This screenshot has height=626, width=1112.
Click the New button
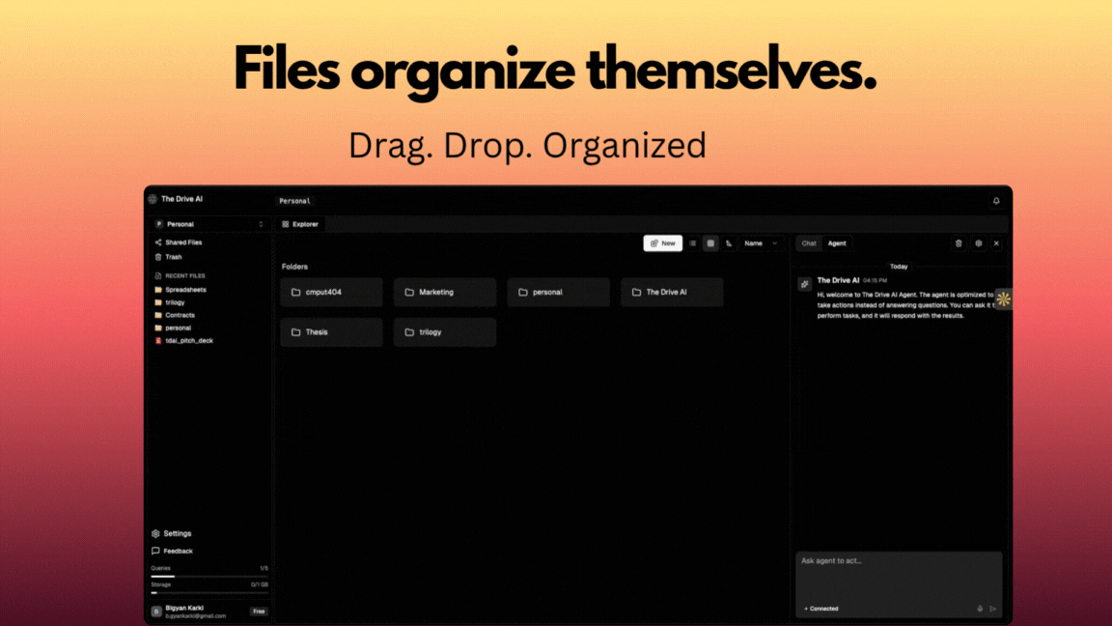click(662, 243)
